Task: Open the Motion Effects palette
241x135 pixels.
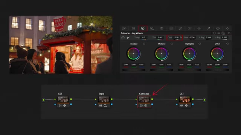Action: [171, 28]
